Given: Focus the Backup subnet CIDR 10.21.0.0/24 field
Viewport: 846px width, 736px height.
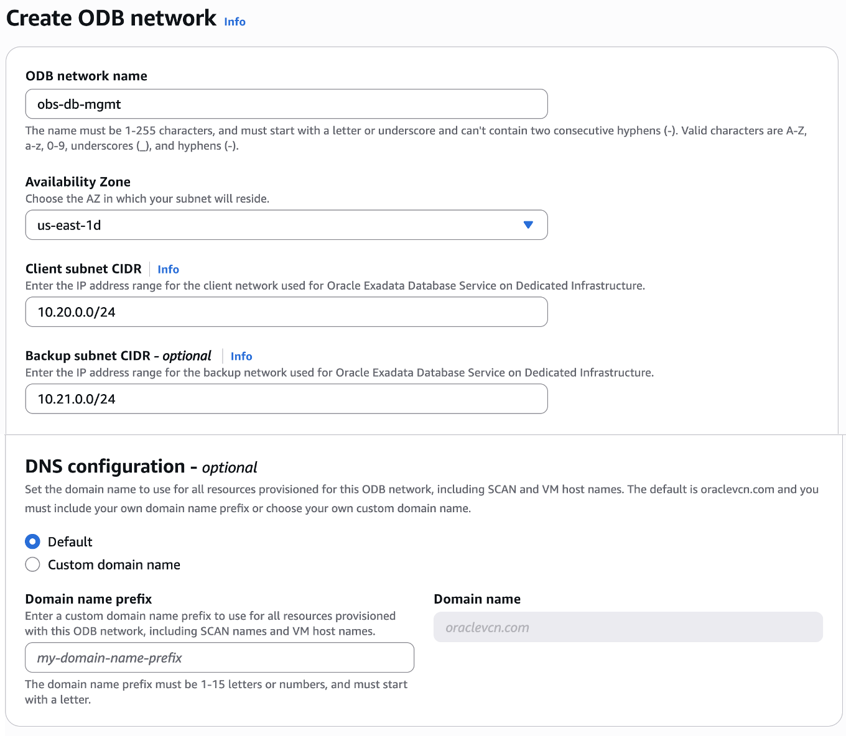Looking at the screenshot, I should click(286, 399).
